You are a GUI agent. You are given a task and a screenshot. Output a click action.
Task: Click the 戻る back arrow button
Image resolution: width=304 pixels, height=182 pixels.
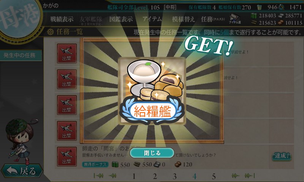pos(22,171)
